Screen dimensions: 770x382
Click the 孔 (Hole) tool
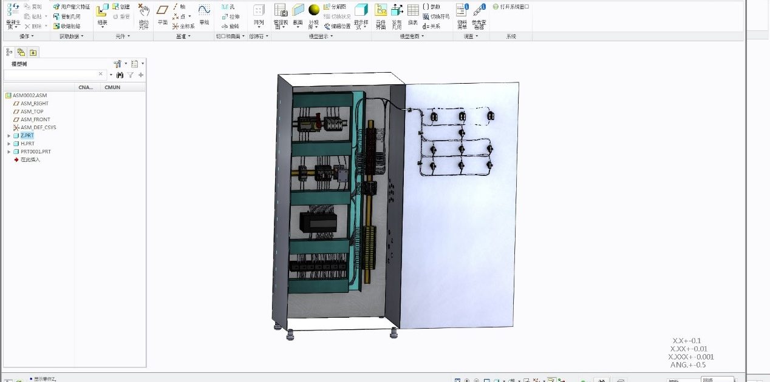point(228,7)
